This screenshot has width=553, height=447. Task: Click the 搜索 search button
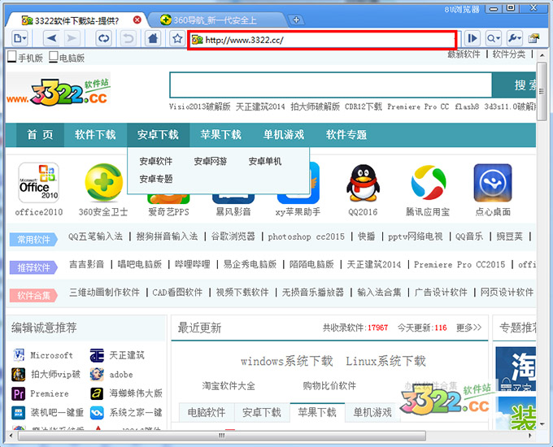coord(515,85)
